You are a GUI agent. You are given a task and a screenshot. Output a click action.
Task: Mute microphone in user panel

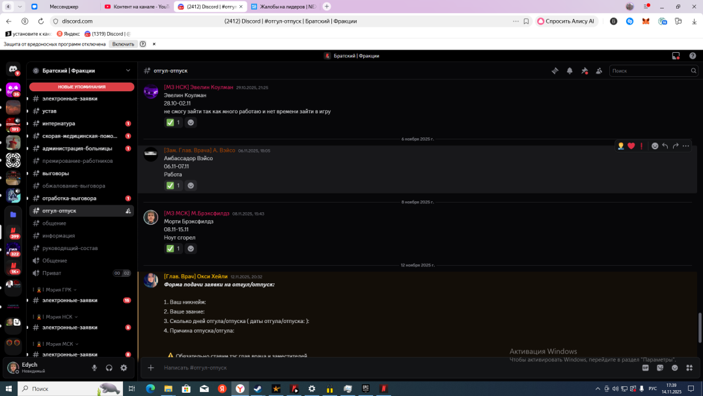point(94,368)
